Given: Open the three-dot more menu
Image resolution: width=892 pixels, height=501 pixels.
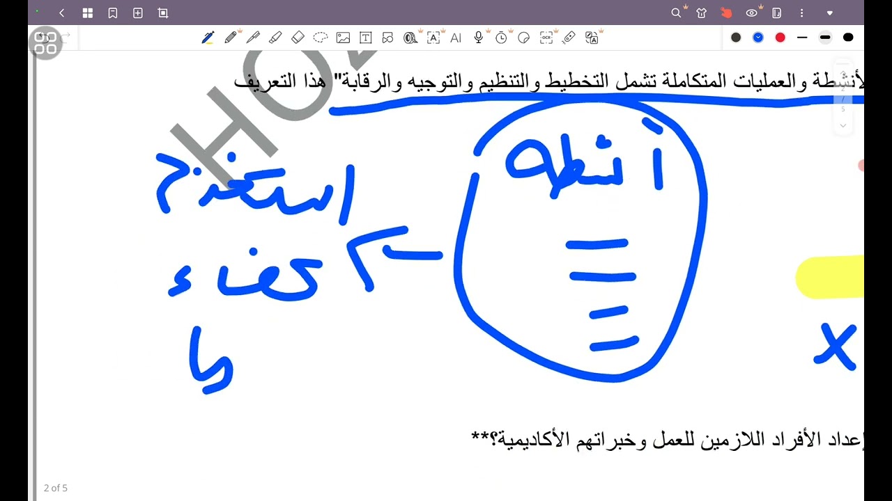Looking at the screenshot, I should click(x=802, y=13).
